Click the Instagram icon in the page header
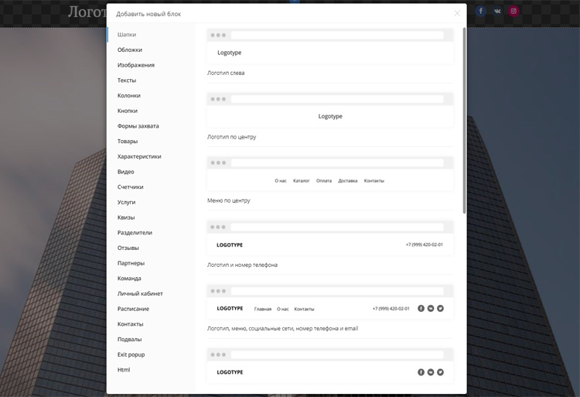The width and height of the screenshot is (580, 397). [513, 12]
